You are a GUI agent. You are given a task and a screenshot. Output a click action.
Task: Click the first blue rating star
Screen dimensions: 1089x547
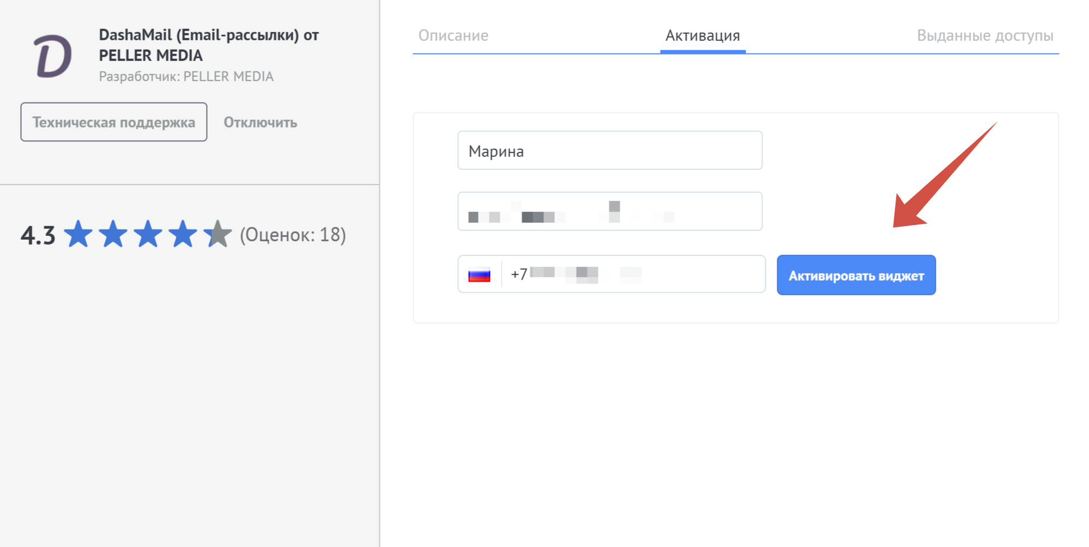tap(78, 234)
